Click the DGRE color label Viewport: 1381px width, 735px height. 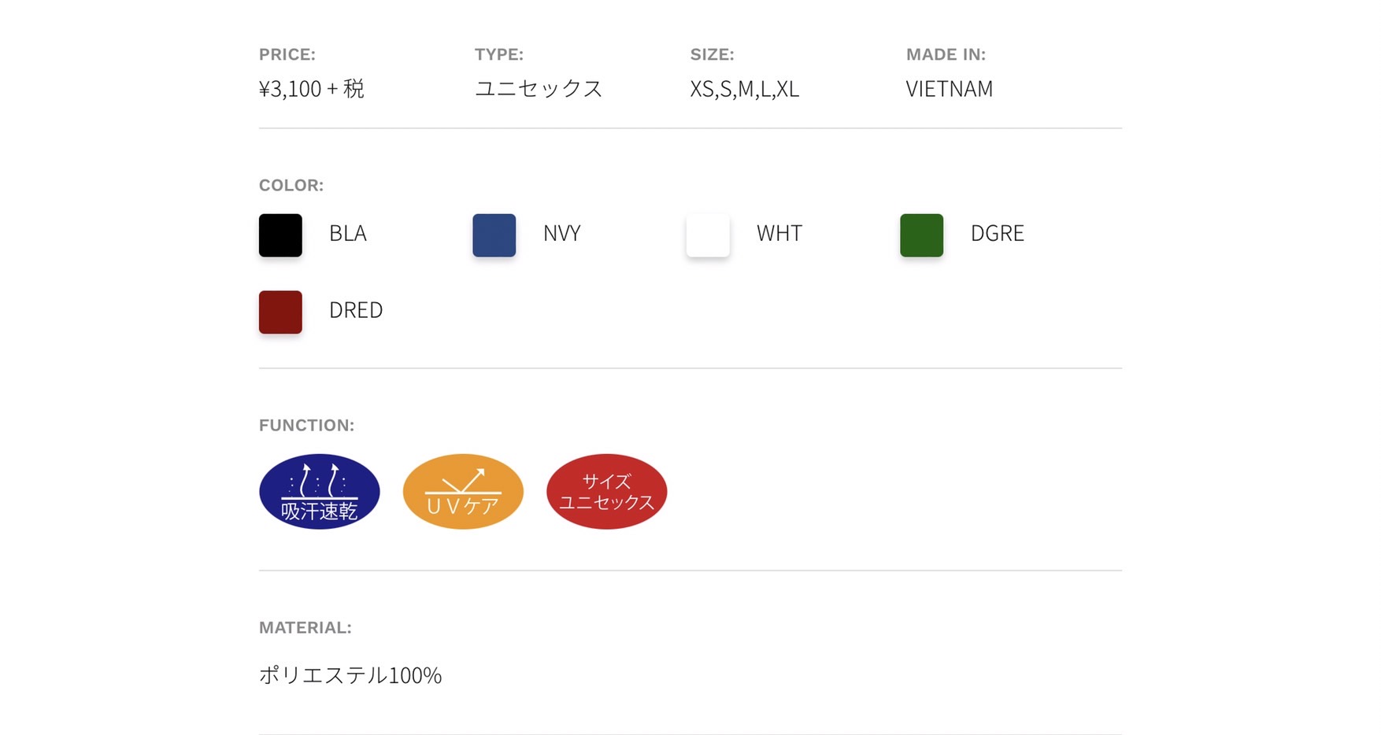(x=998, y=234)
